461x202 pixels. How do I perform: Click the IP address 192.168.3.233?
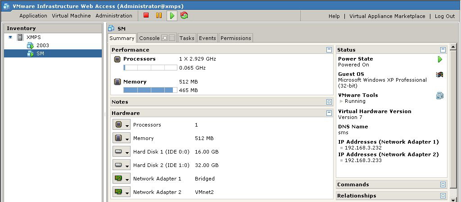pos(363,160)
